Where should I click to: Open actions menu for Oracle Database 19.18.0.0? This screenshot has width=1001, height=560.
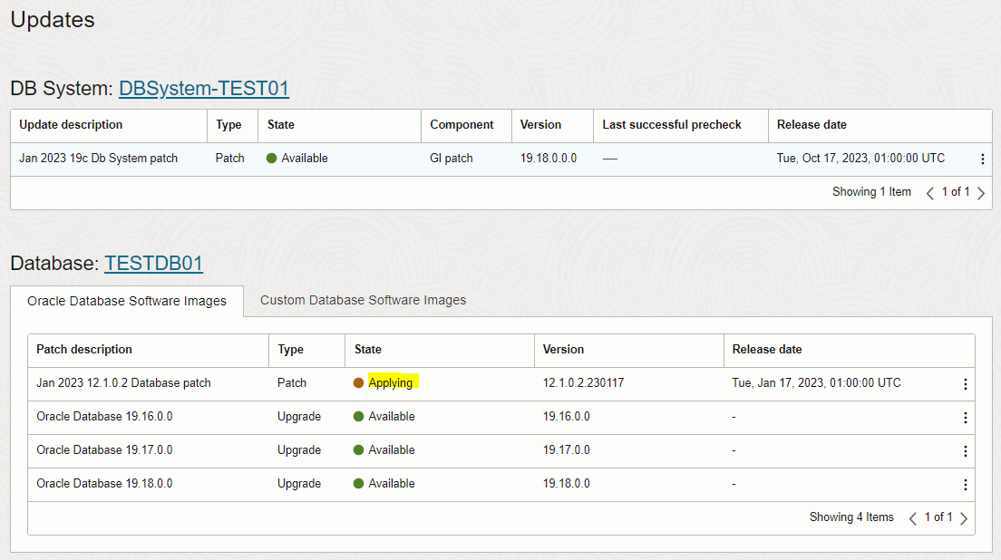[x=966, y=485]
